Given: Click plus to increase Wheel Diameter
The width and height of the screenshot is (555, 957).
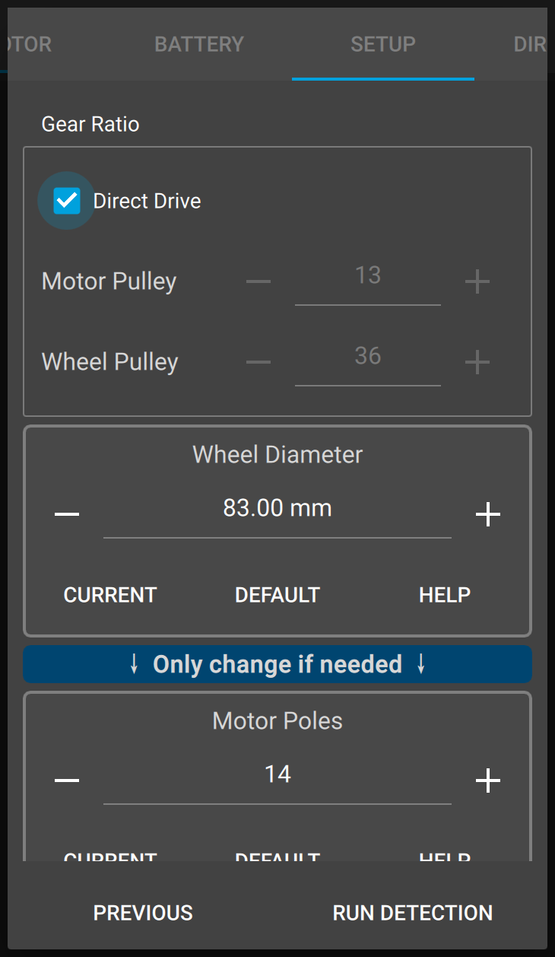Looking at the screenshot, I should click(487, 515).
